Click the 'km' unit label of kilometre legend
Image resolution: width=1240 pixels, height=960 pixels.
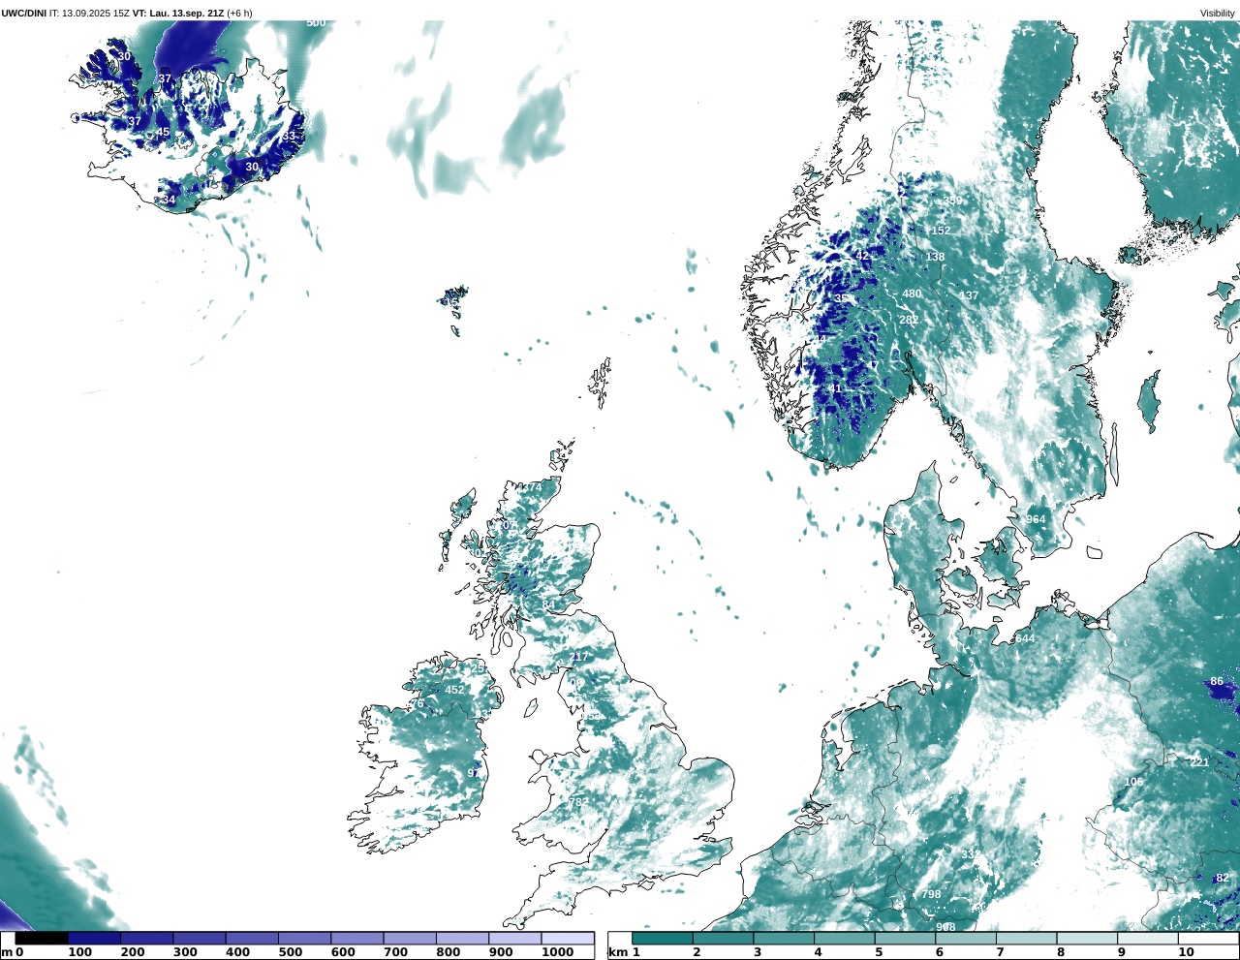(617, 952)
